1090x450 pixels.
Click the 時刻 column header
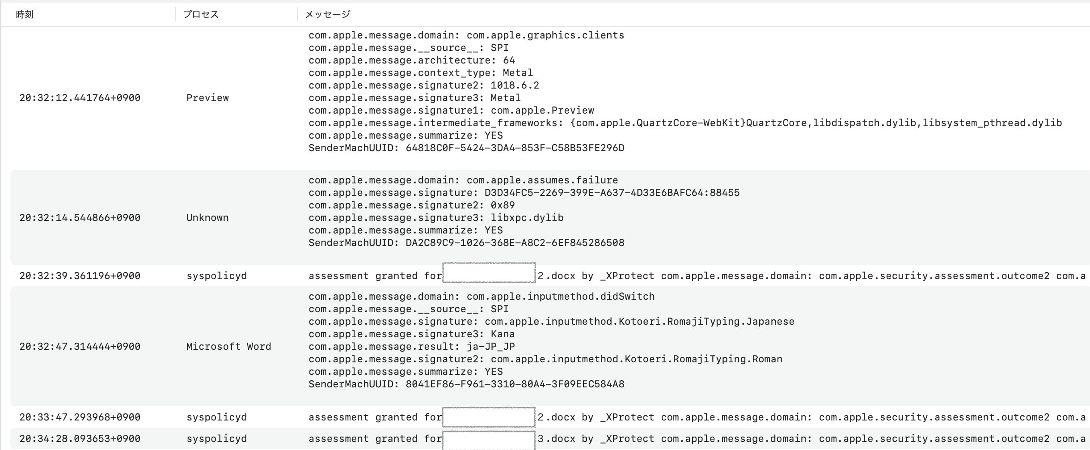tap(25, 14)
